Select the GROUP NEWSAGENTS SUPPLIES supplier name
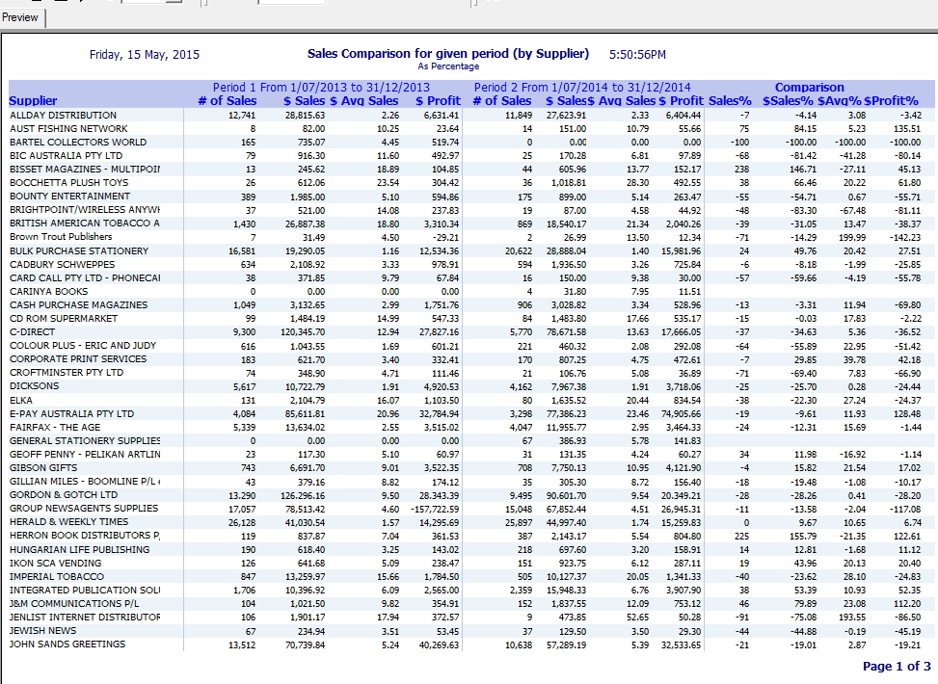 84,509
